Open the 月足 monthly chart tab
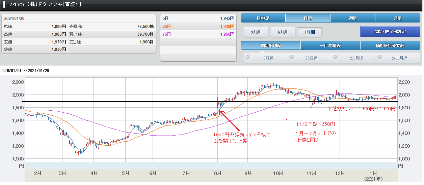 click(x=397, y=18)
